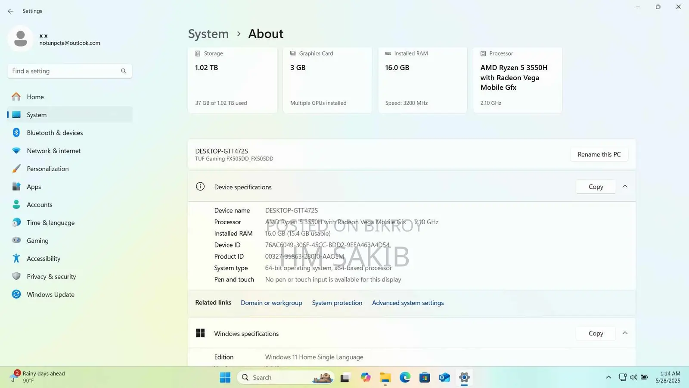Open Gaming settings
This screenshot has height=388, width=689.
click(x=70, y=241)
